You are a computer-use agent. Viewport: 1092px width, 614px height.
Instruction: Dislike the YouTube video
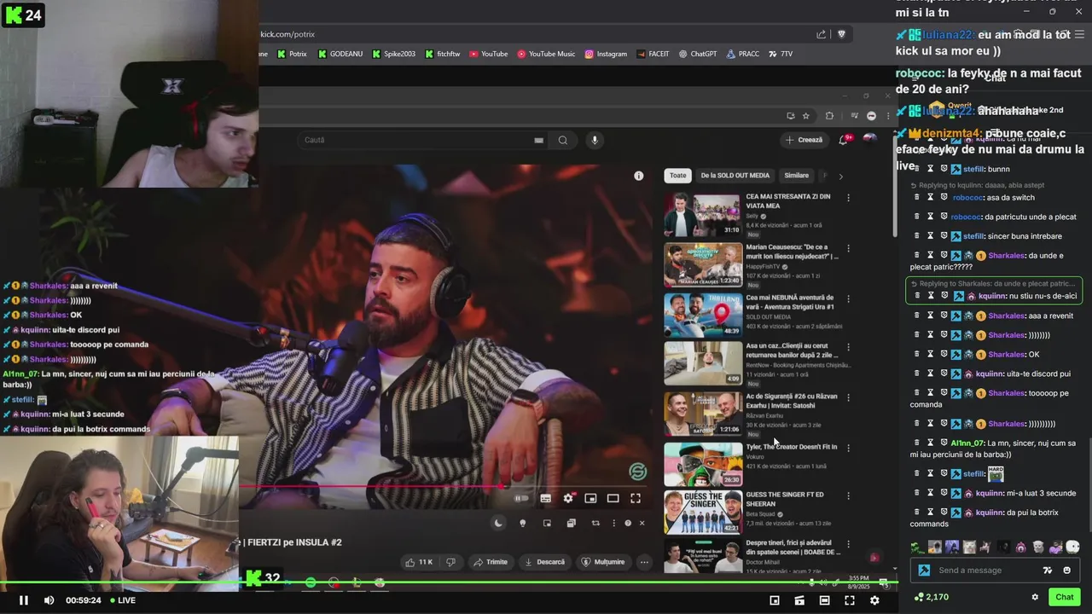(x=450, y=562)
